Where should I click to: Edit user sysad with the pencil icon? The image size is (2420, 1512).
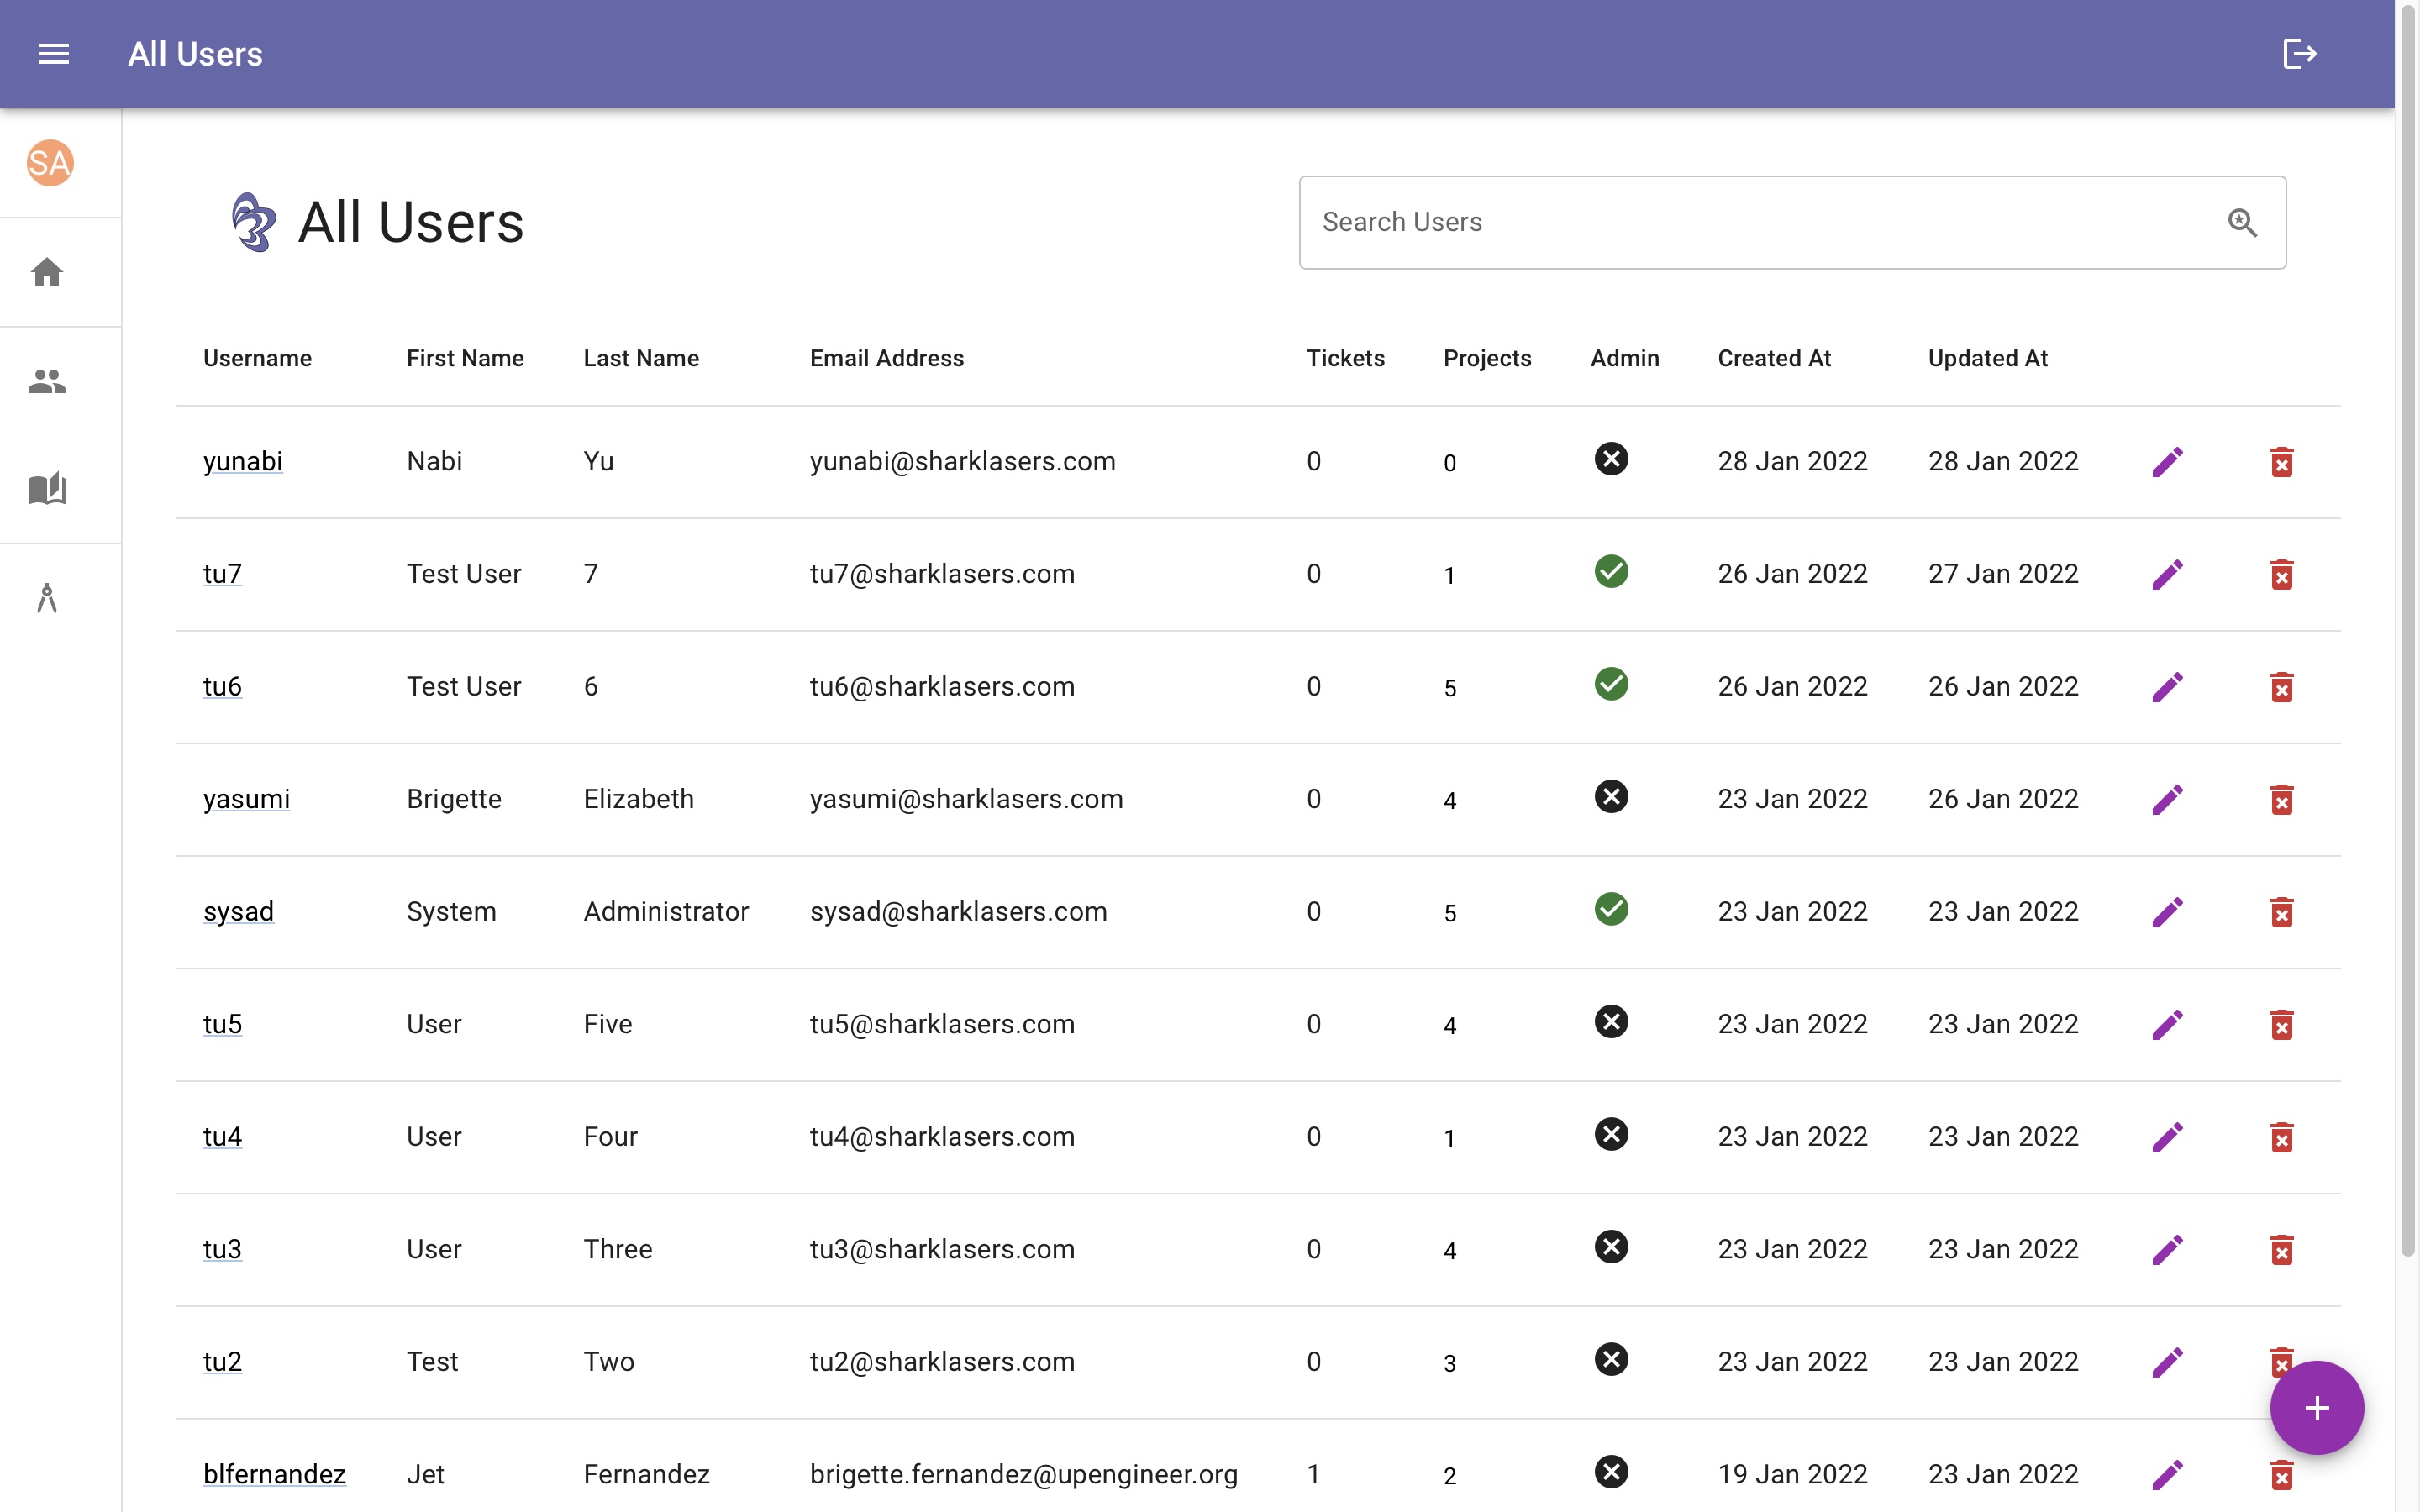click(2168, 911)
